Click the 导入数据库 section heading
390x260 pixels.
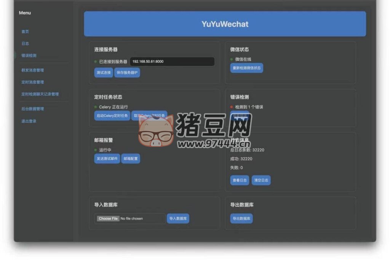tap(106, 205)
